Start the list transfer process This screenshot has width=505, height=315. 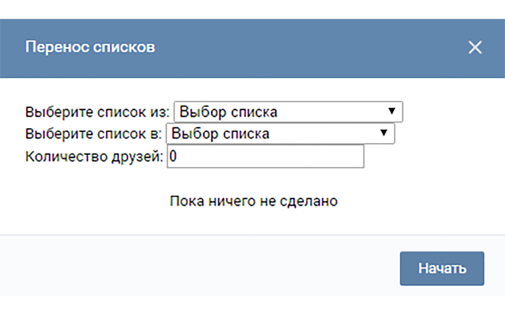point(441,268)
